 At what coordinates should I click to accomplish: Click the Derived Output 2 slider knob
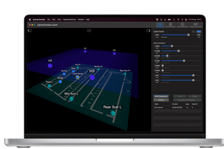pos(178,51)
